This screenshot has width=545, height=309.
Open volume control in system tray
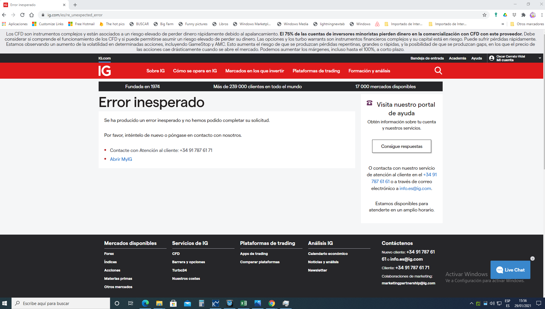[492, 303]
